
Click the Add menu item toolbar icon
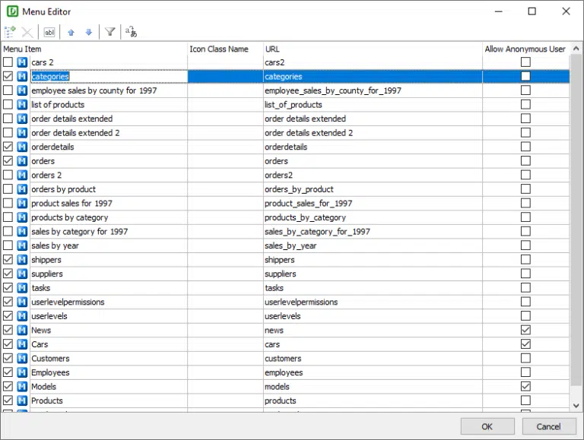10,32
